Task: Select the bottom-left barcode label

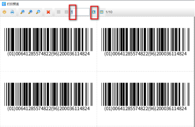Action: [x=49, y=97]
